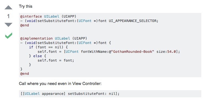
Task: Click UI_APPEARANCE_SELECTOR in the interface declaration
Action: pos(133,21)
